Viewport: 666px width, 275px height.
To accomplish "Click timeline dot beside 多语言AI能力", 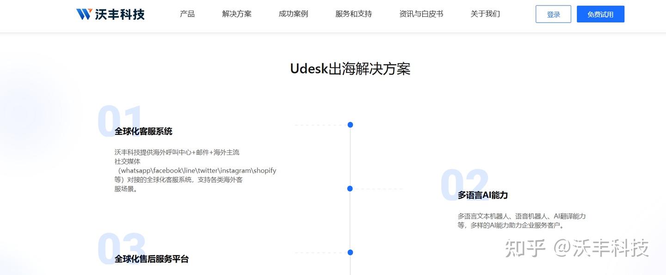I will [350, 188].
